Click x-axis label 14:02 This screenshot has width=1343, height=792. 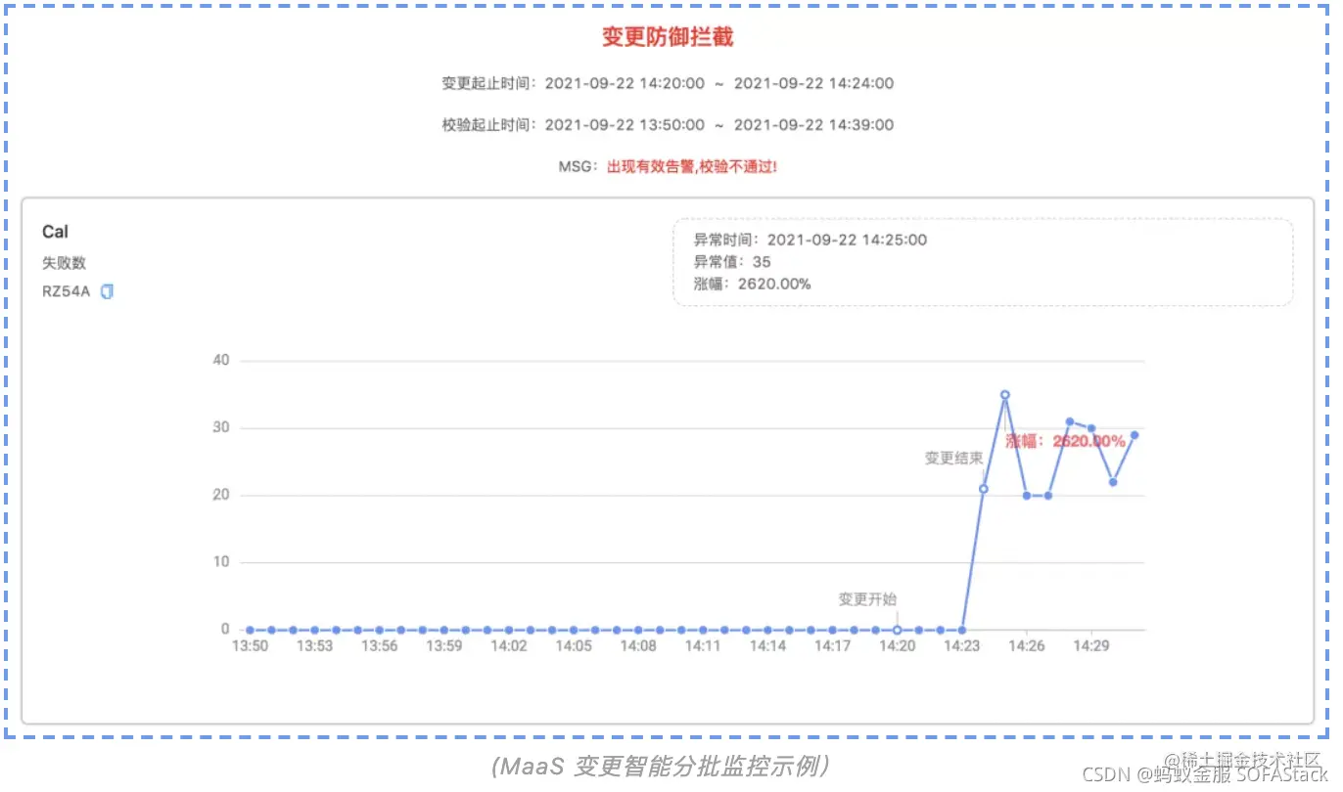pyautogui.click(x=508, y=646)
